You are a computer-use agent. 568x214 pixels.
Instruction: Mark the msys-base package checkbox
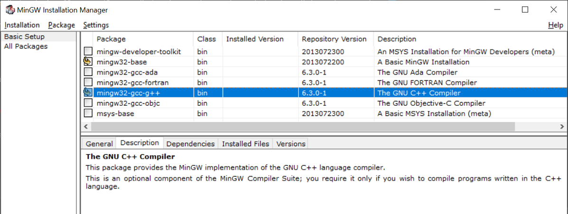pos(88,113)
